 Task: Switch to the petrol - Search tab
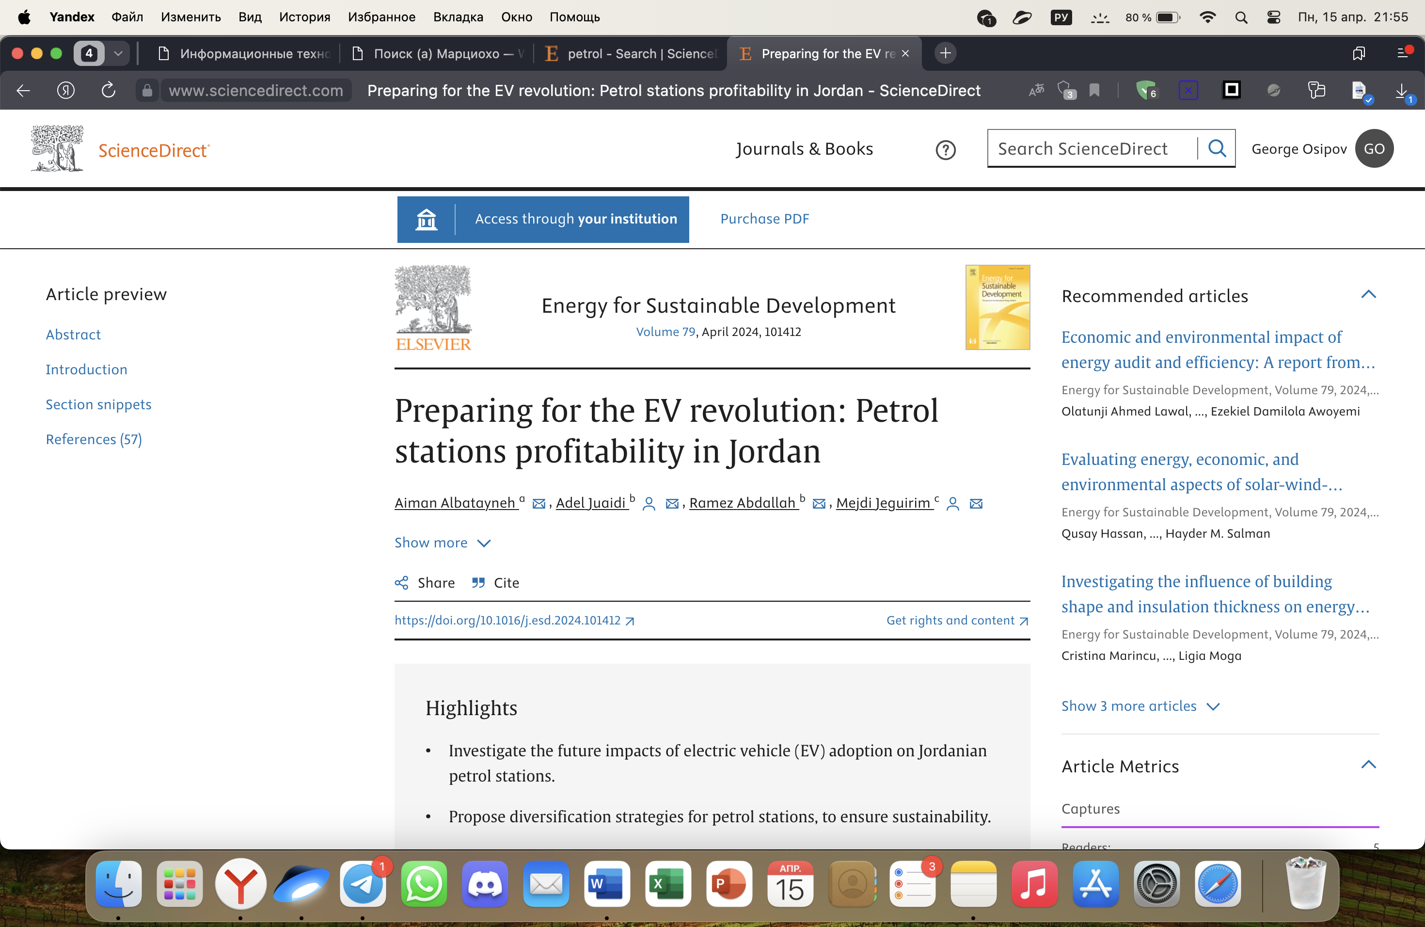coord(632,54)
